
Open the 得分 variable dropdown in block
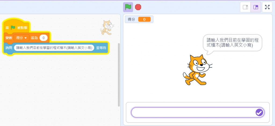tap(21, 38)
